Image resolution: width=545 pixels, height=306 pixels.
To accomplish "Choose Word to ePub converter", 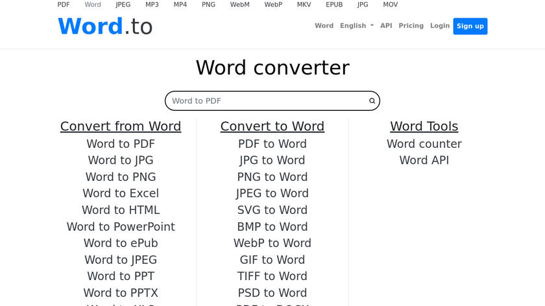I will coord(121,242).
